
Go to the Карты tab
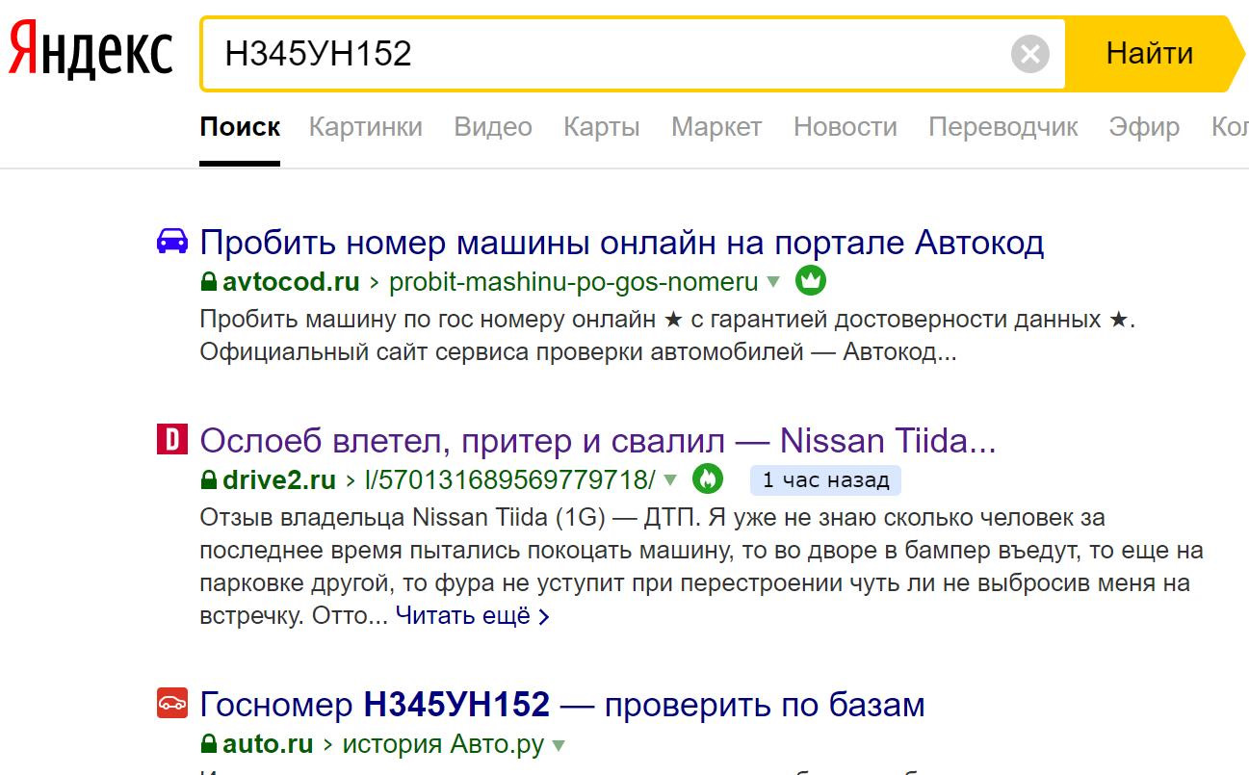[x=602, y=127]
